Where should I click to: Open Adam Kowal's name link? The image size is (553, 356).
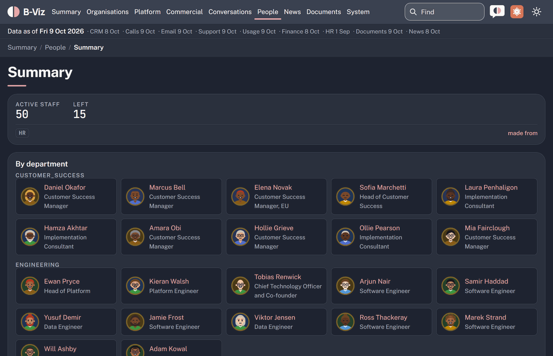(x=168, y=349)
